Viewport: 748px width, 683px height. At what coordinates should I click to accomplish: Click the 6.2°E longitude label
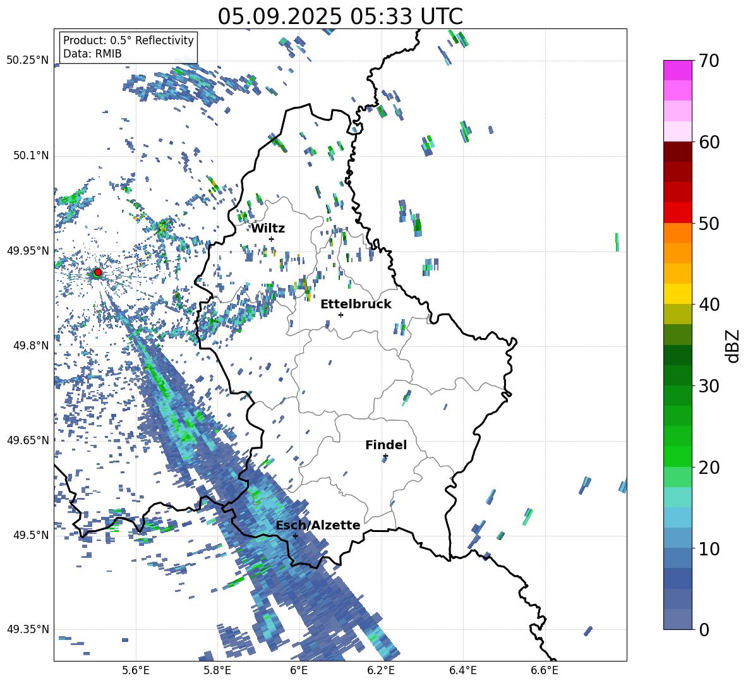coord(381,670)
